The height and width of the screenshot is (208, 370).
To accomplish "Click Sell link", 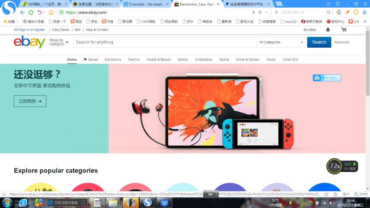I will pyautogui.click(x=77, y=30).
